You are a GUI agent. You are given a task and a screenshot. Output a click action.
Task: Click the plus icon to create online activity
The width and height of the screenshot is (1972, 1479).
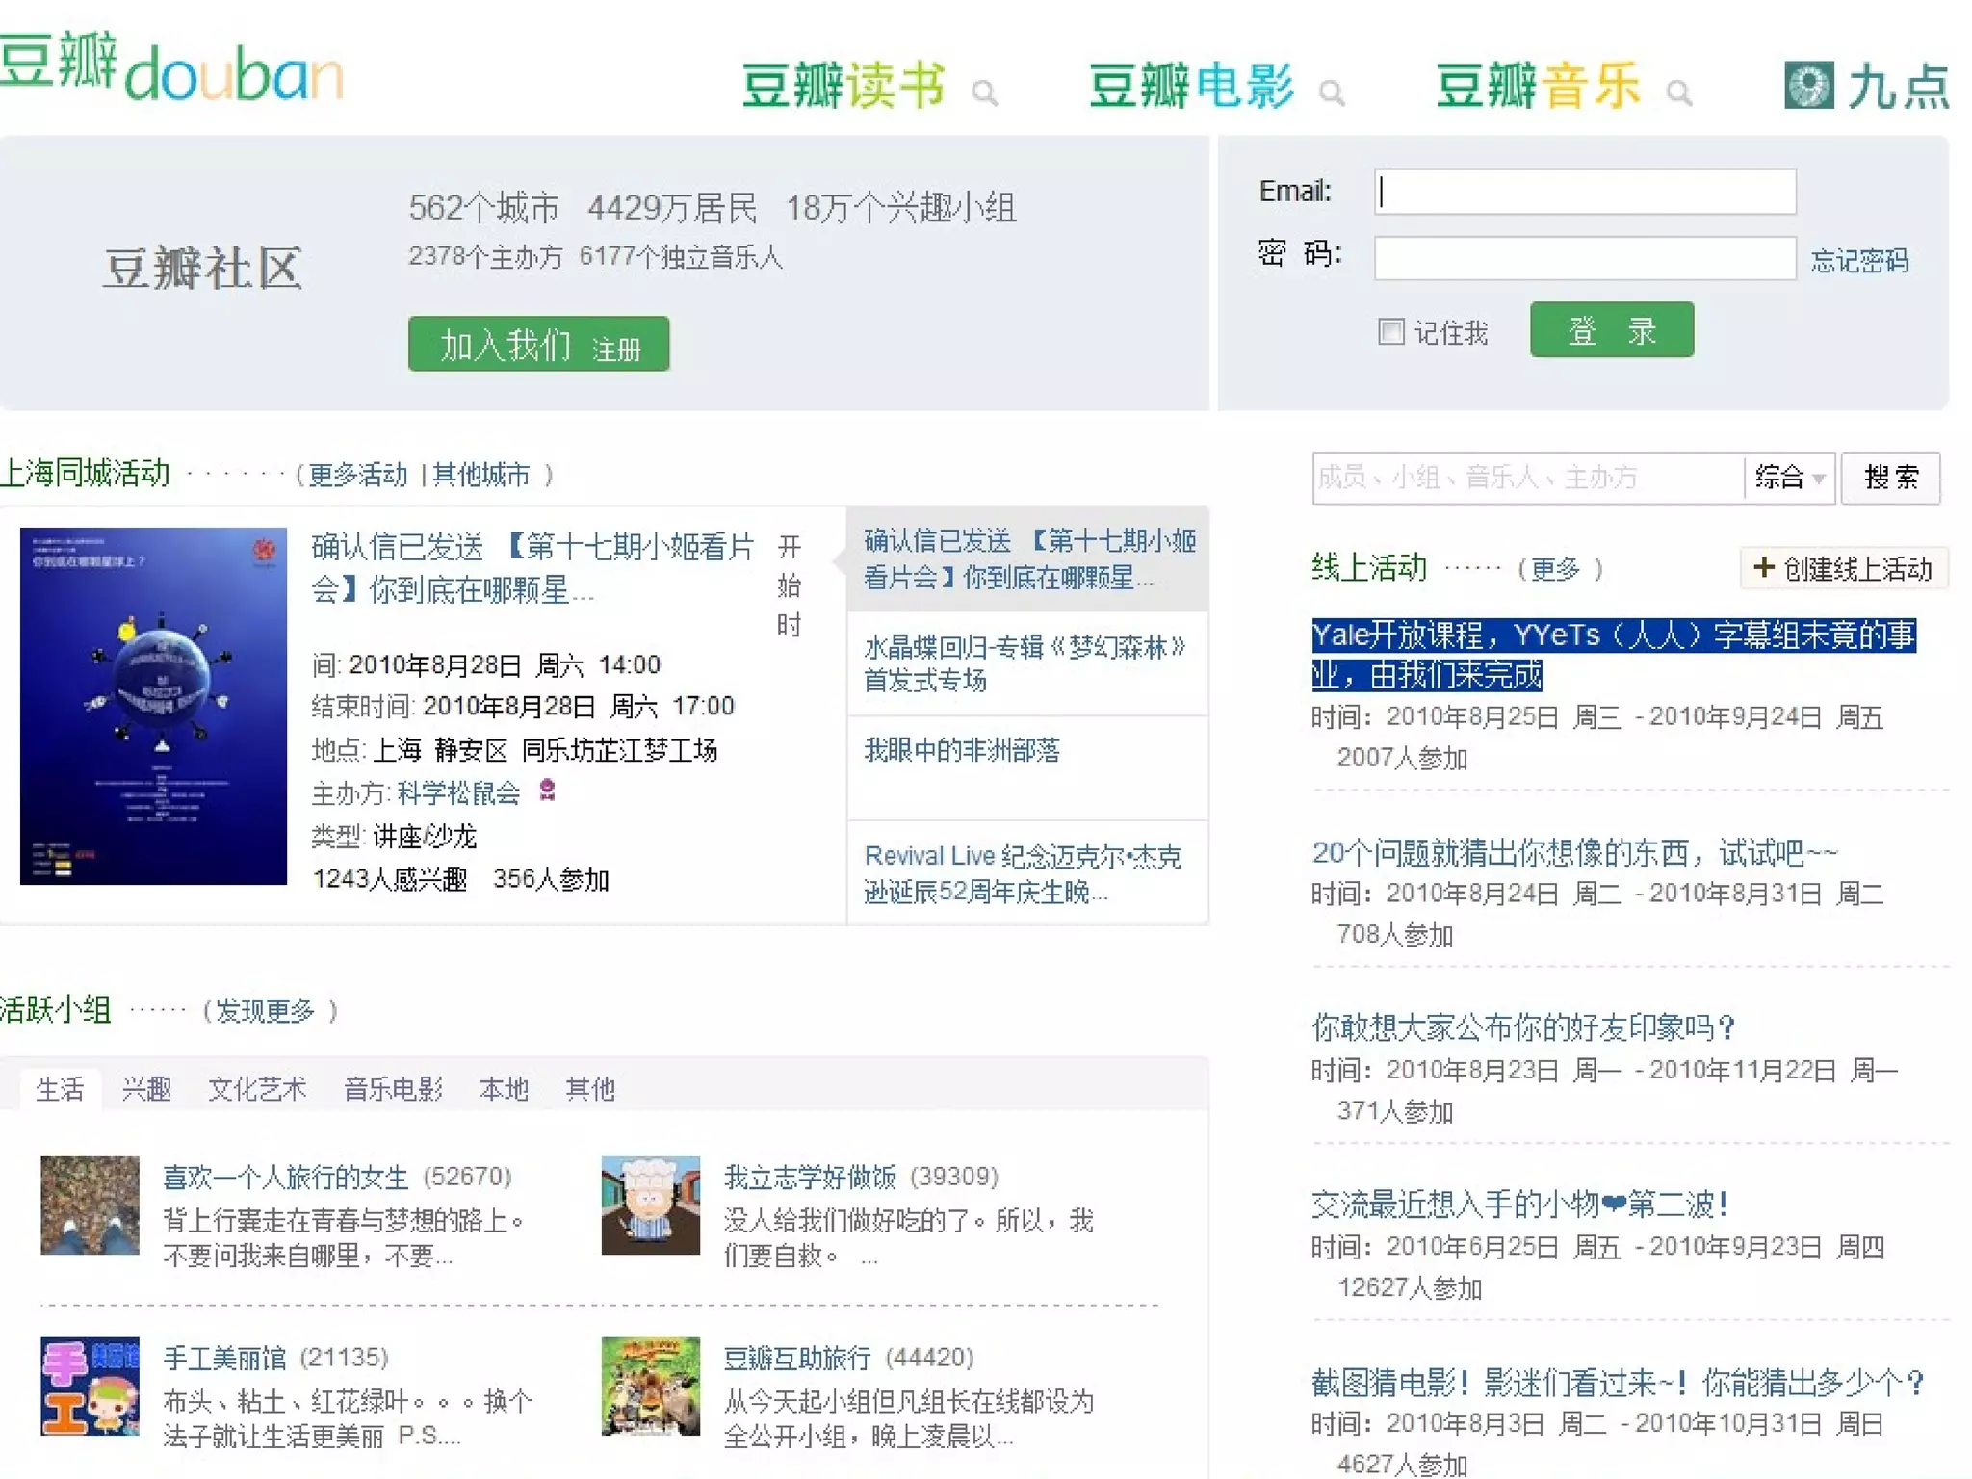coord(1763,567)
